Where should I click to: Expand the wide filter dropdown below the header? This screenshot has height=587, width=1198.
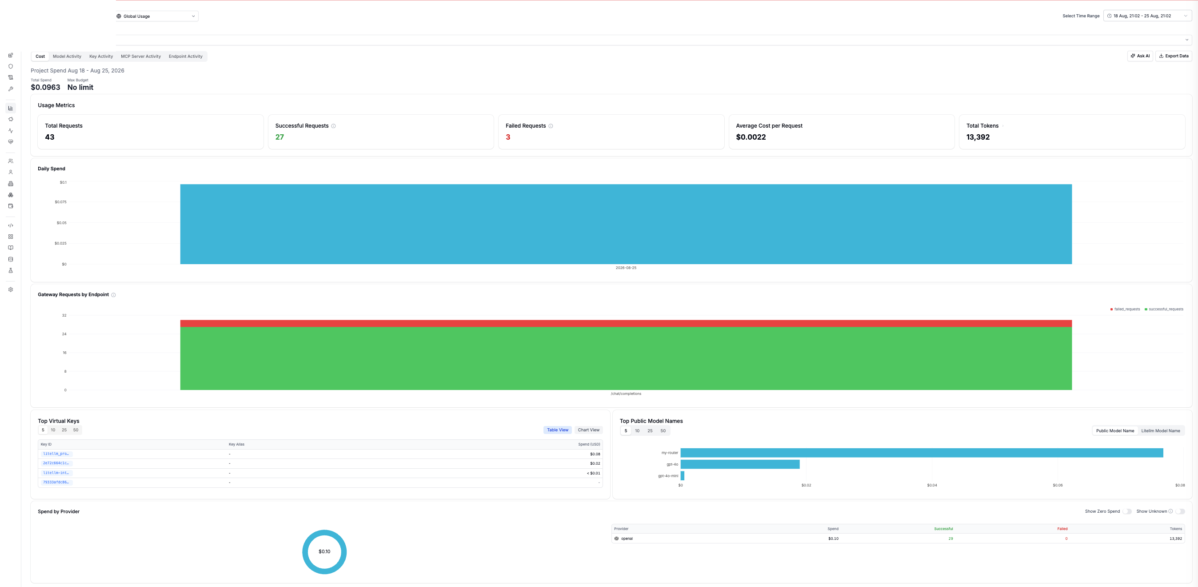pos(653,40)
